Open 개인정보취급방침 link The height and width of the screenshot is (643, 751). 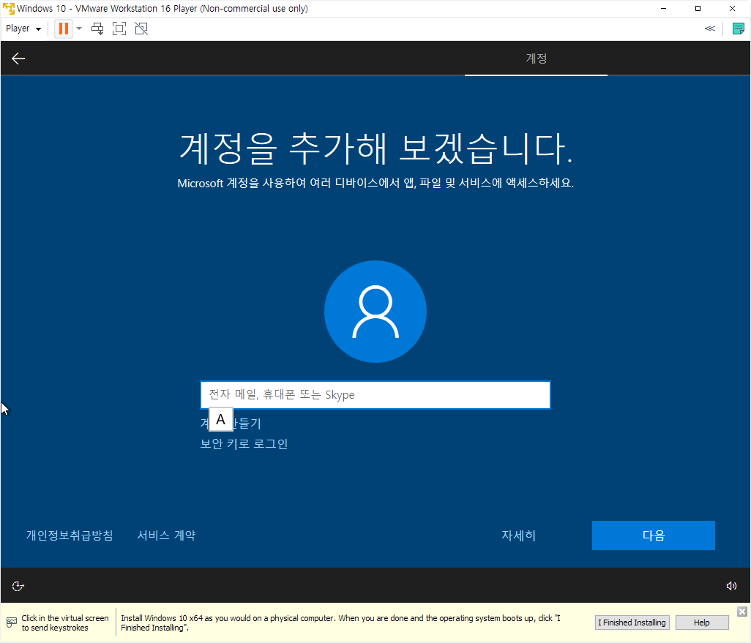(70, 535)
